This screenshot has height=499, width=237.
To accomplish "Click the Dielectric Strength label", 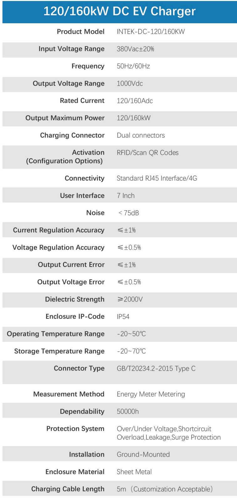I will (75, 299).
